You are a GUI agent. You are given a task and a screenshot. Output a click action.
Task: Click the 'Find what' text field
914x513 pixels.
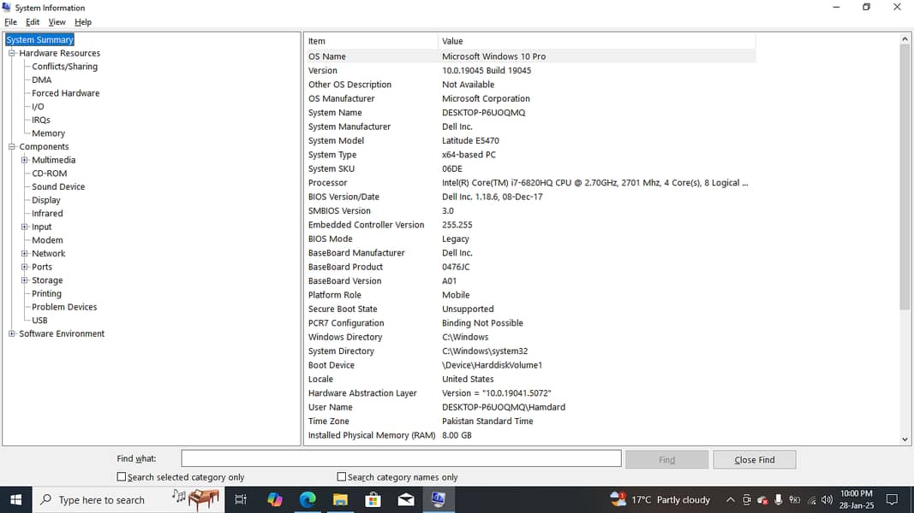(x=401, y=459)
